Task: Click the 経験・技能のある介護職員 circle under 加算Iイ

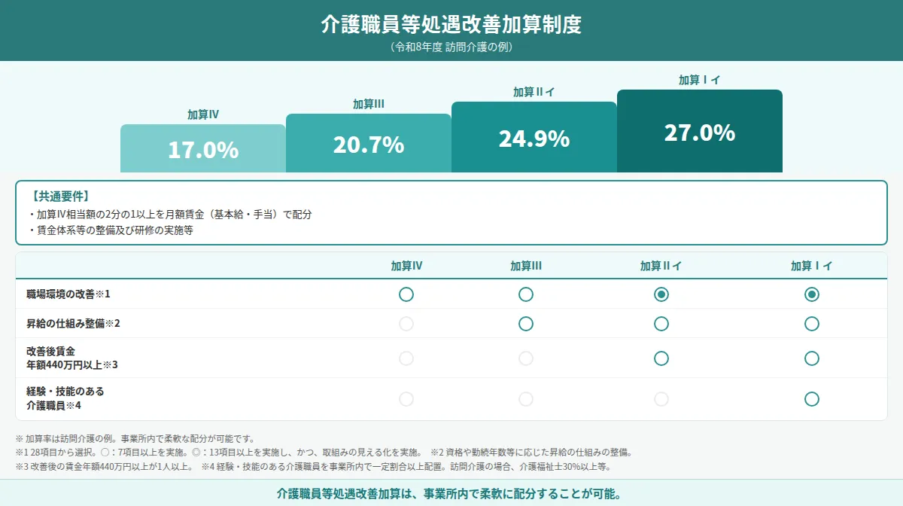Action: tap(812, 399)
